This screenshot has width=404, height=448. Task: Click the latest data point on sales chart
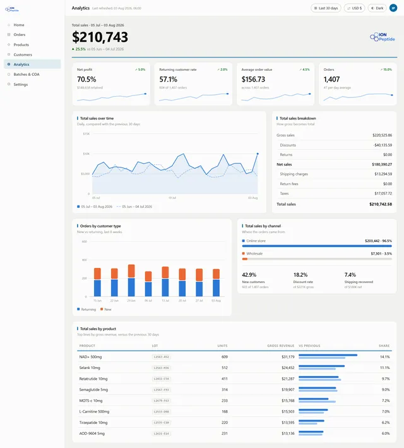[258, 154]
